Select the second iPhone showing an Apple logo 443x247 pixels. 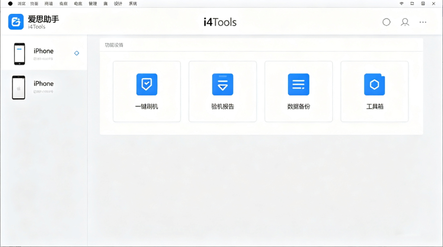pyautogui.click(x=44, y=87)
